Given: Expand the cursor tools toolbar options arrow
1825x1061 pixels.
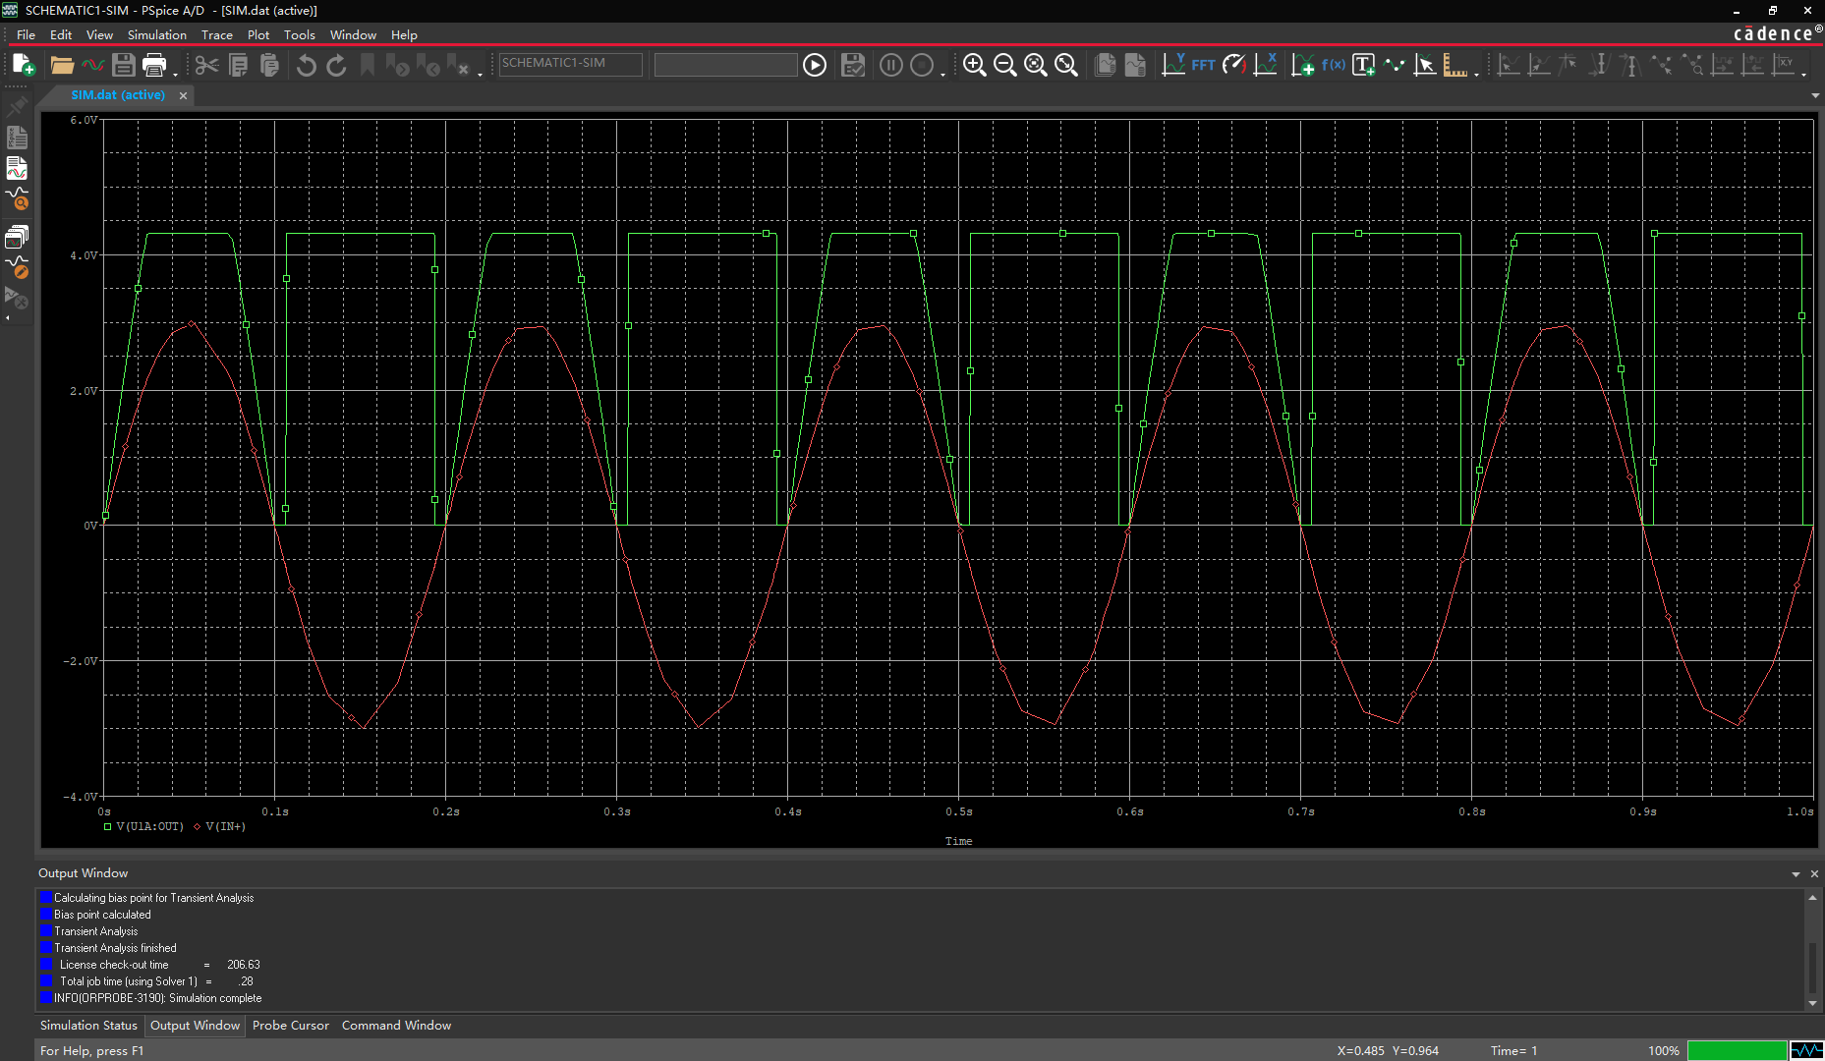Looking at the screenshot, I should [1804, 74].
